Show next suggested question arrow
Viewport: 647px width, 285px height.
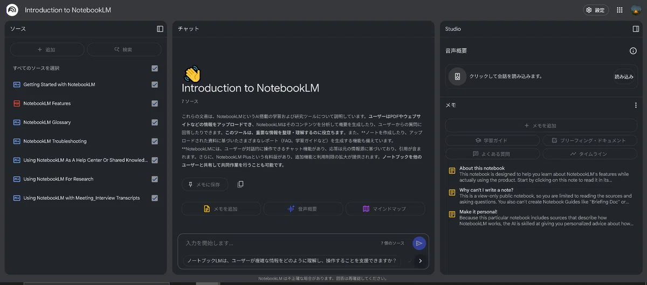tap(420, 261)
